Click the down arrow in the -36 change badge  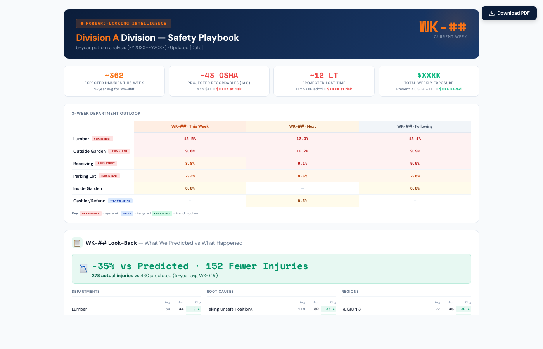click(x=334, y=309)
